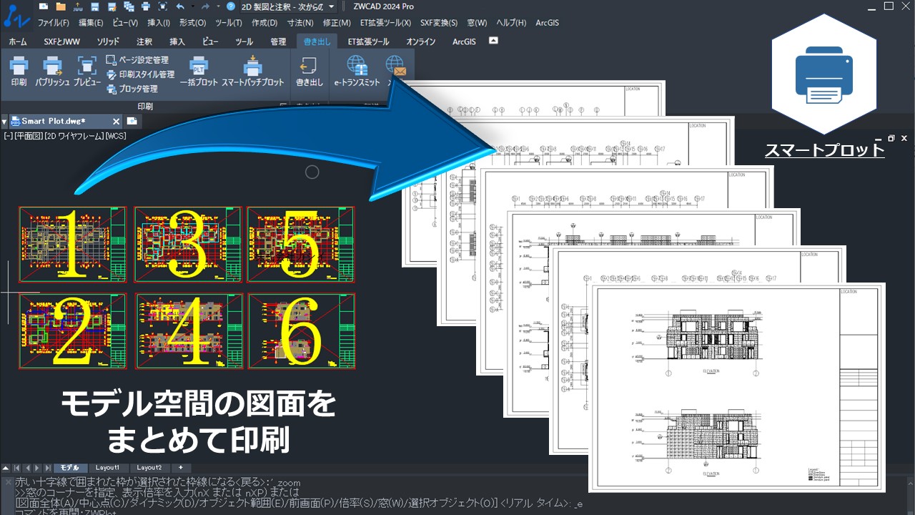Open the undo history dropdown arrow

[192, 6]
